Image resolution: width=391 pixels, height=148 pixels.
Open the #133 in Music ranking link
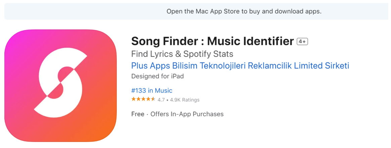pyautogui.click(x=152, y=90)
